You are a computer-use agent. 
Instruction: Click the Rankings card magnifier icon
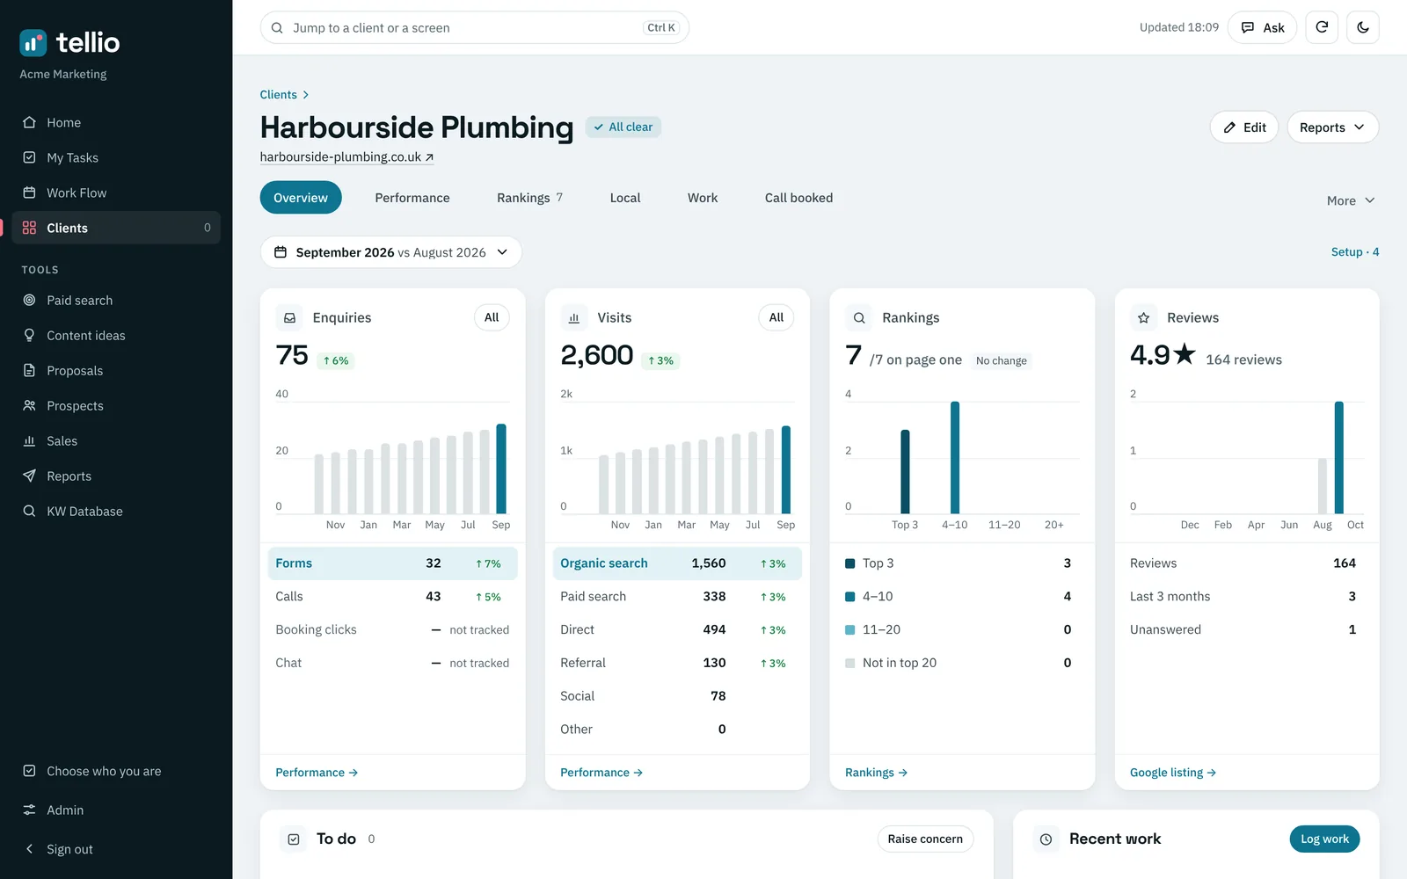pos(859,318)
